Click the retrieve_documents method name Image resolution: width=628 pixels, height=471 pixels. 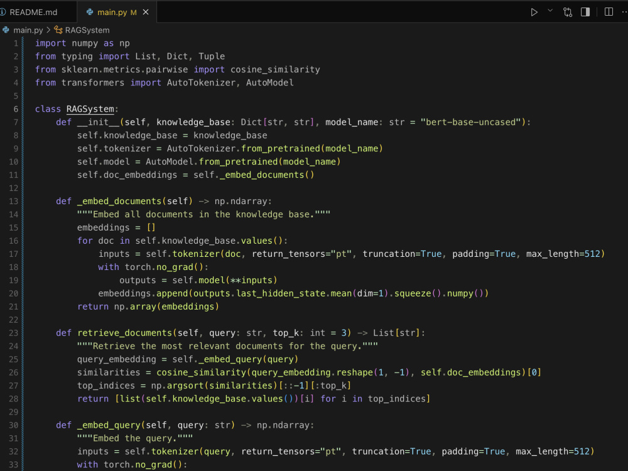tap(124, 333)
